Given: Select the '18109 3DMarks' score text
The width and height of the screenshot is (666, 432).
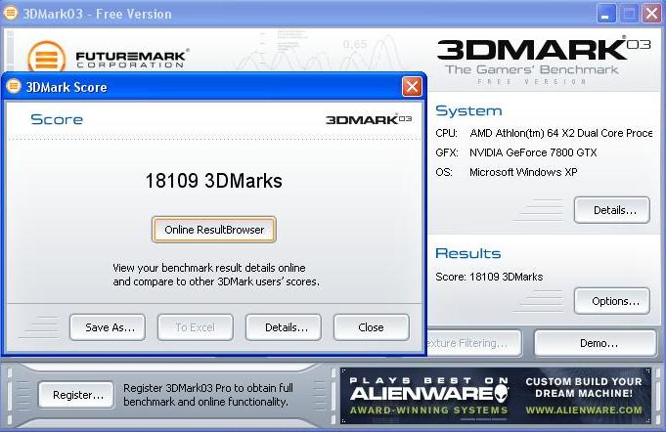Looking at the screenshot, I should [x=213, y=181].
